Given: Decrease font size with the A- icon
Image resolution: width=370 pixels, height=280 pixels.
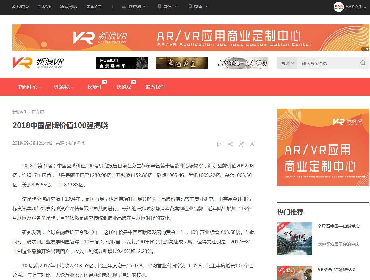Looking at the screenshot, I should pyautogui.click(x=252, y=144).
